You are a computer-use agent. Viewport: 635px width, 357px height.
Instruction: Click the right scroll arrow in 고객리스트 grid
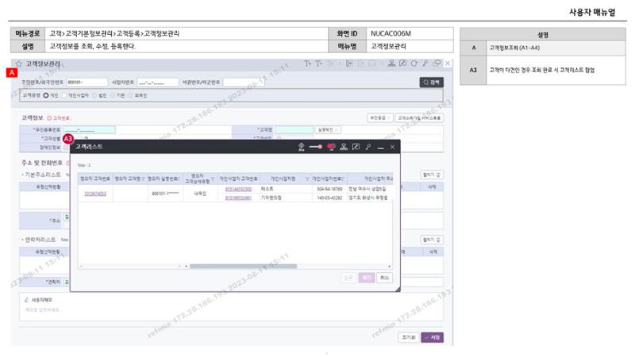click(389, 267)
